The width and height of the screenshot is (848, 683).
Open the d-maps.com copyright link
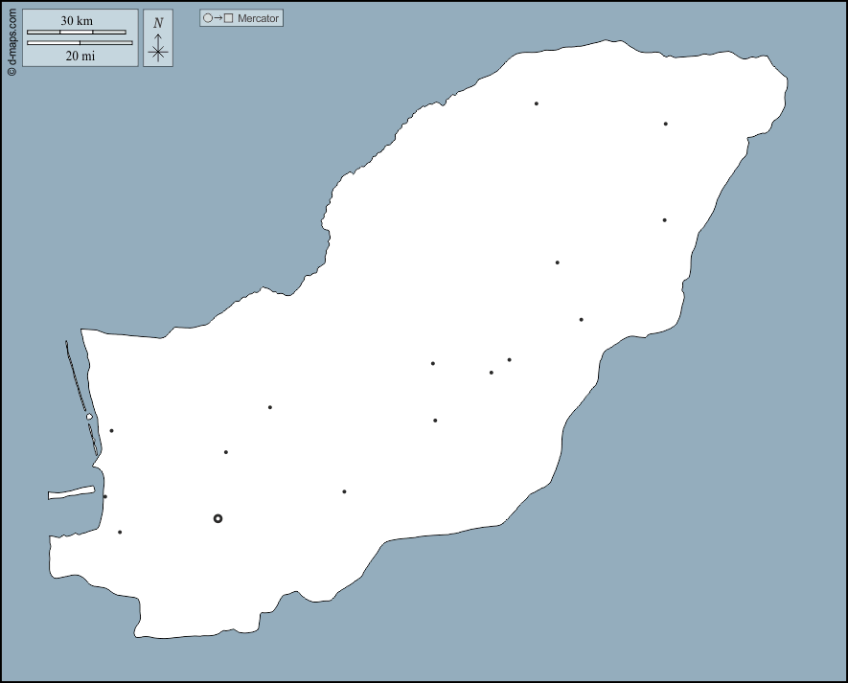(x=11, y=42)
